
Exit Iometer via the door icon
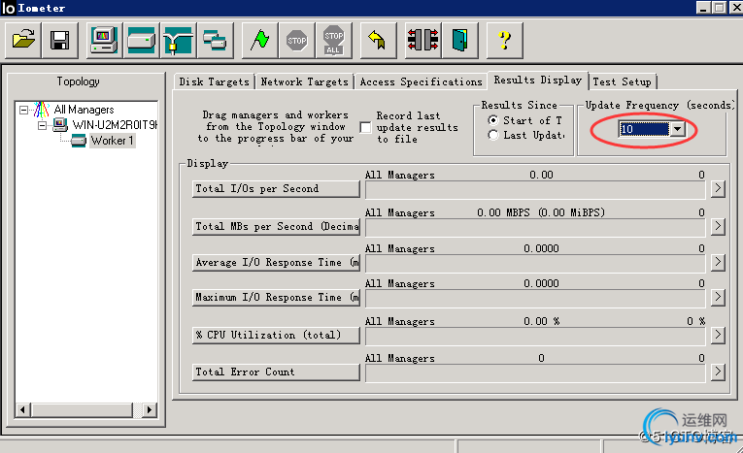459,40
